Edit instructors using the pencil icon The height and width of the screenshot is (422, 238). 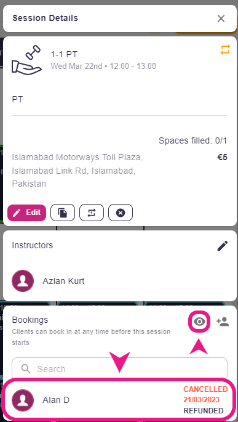pos(223,246)
